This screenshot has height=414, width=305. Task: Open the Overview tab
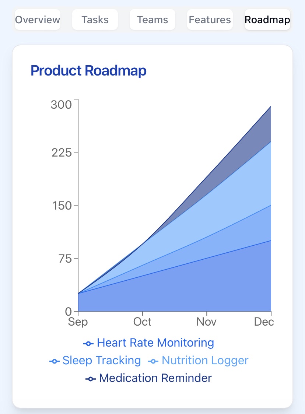[38, 20]
